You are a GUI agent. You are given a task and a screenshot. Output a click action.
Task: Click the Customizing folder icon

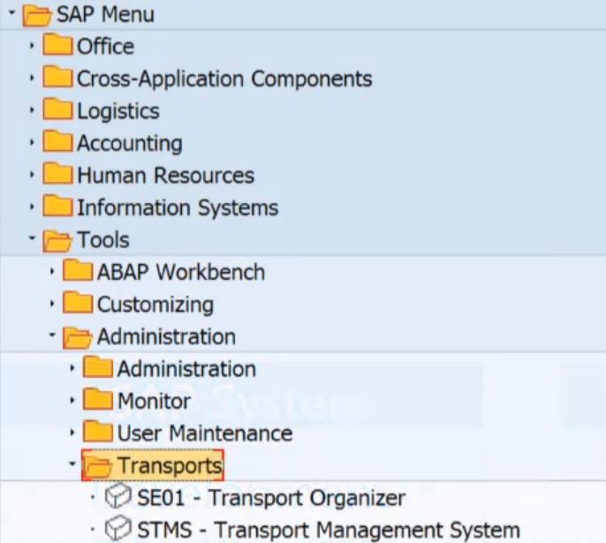coord(78,303)
